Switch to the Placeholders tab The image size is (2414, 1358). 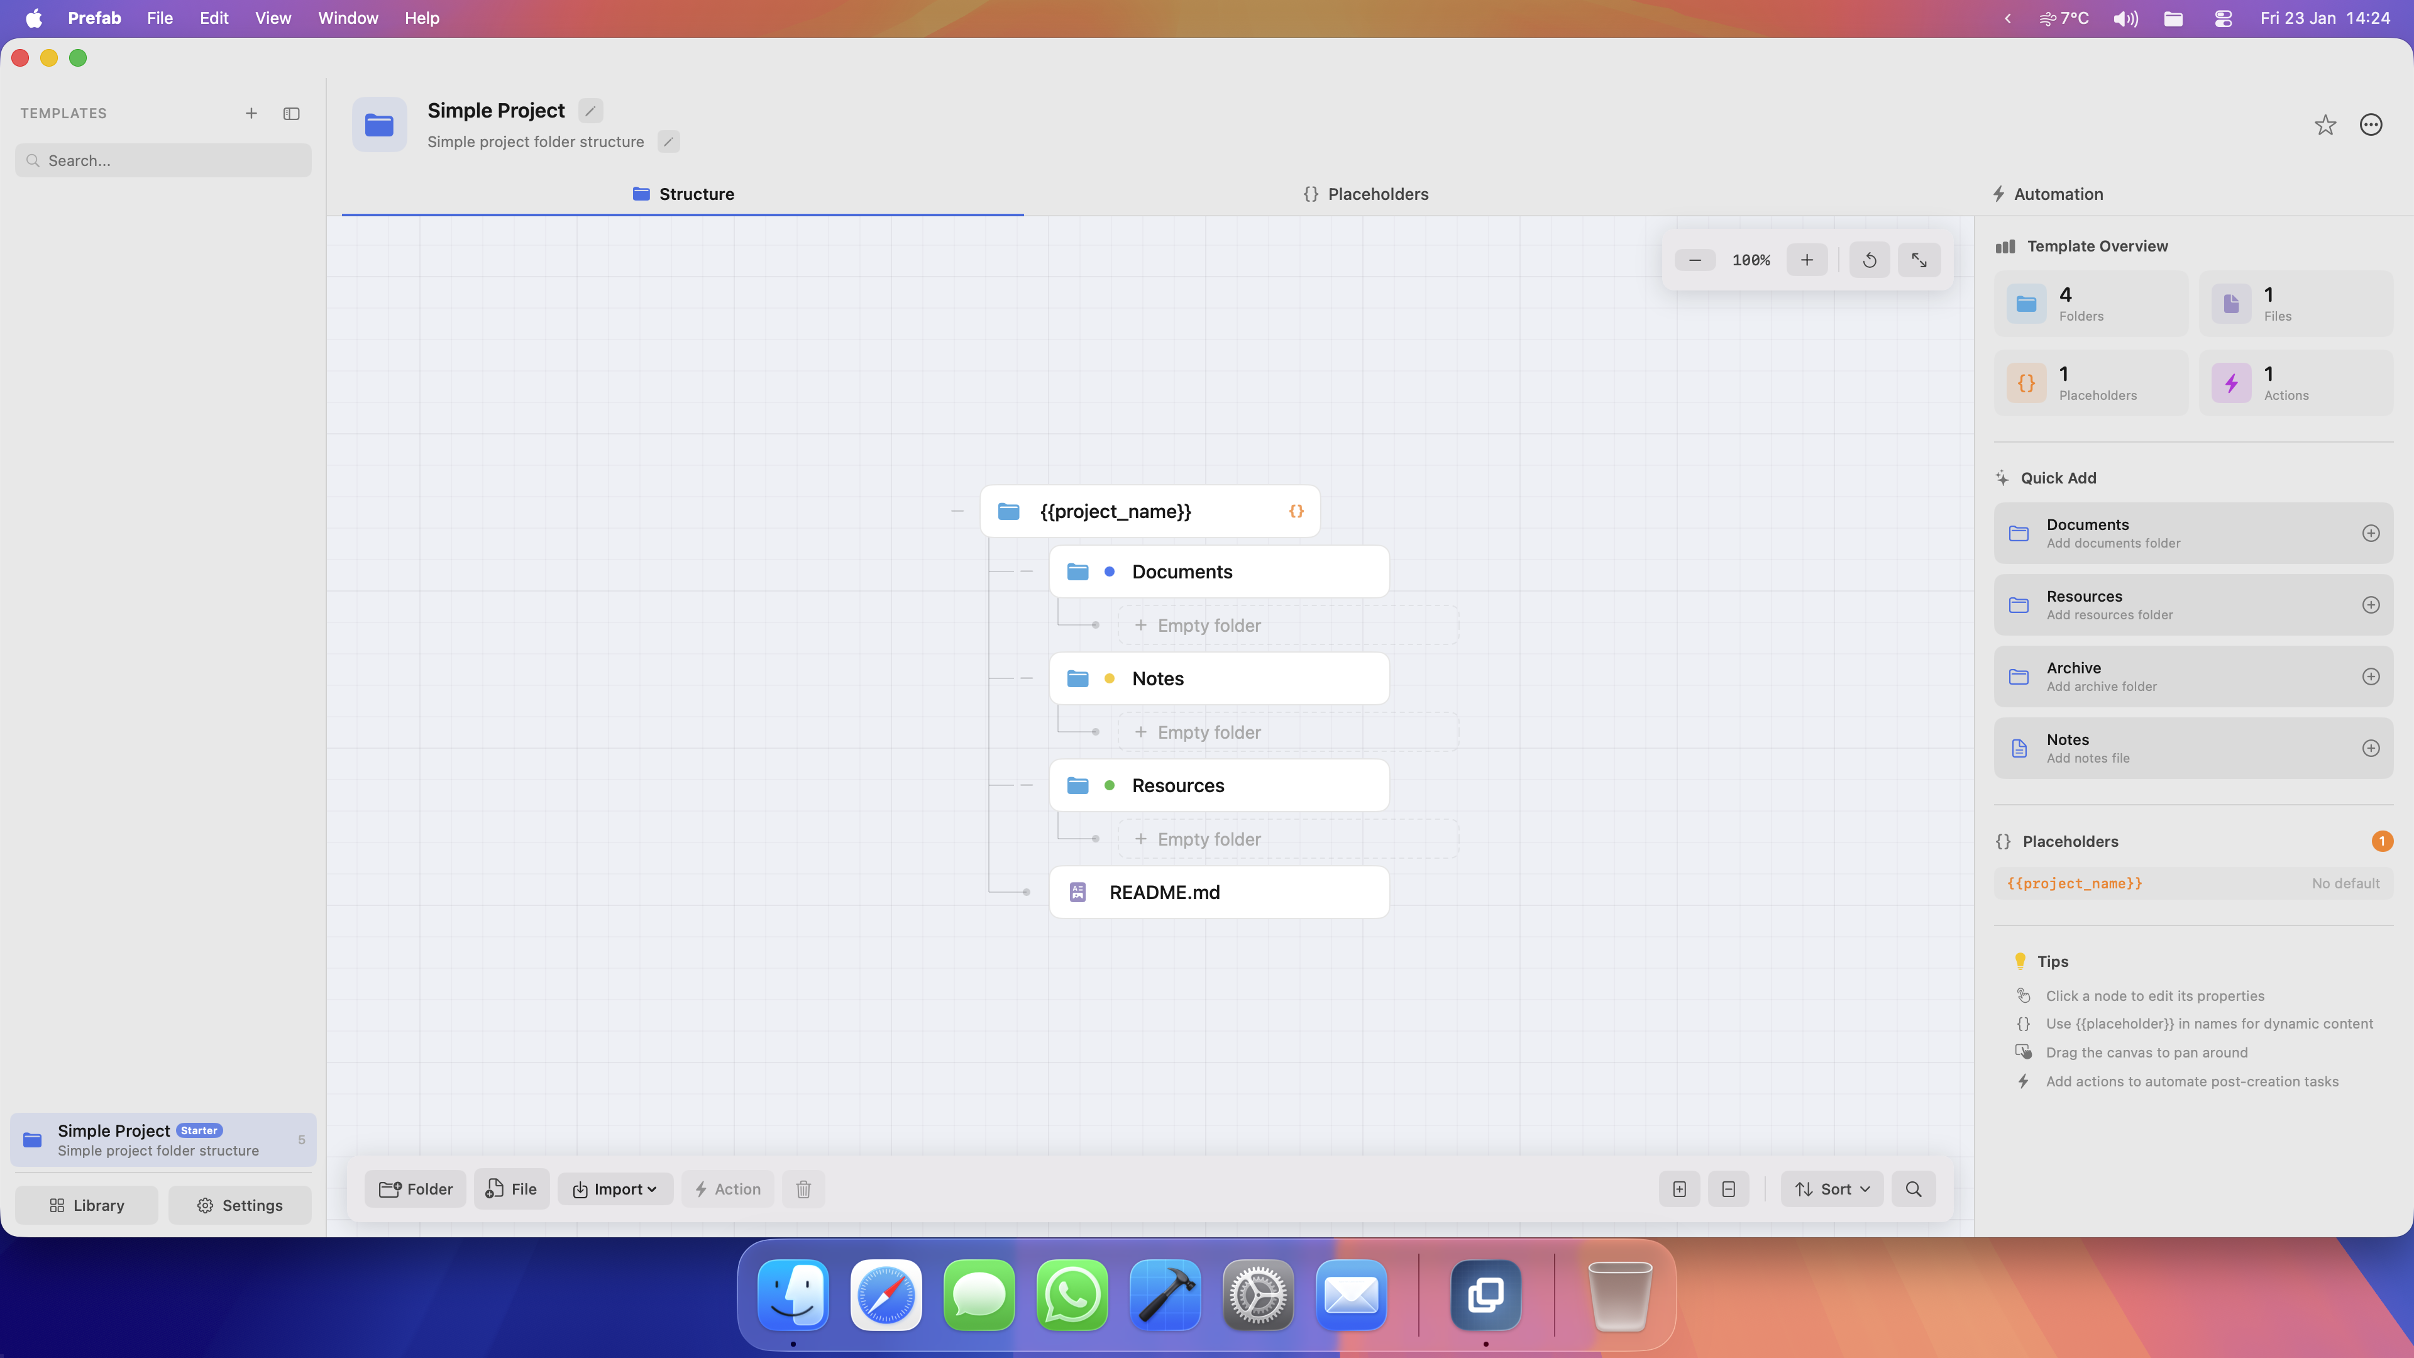(1366, 194)
